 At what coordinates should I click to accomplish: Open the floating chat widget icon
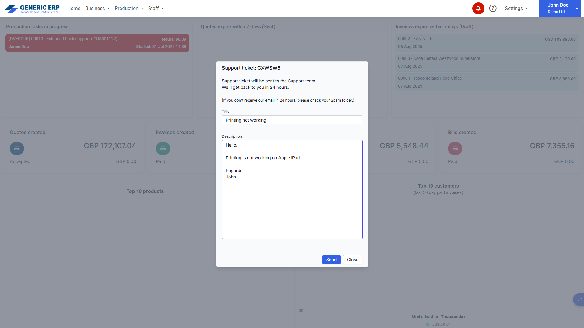(x=579, y=299)
